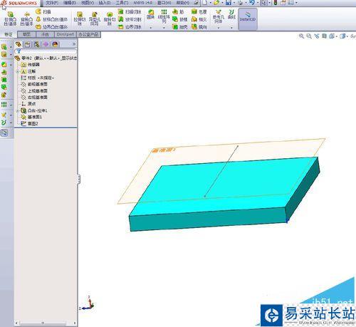Select the Wrap (包覆) tool
Screen dimensions: 356x327
tap(199, 11)
